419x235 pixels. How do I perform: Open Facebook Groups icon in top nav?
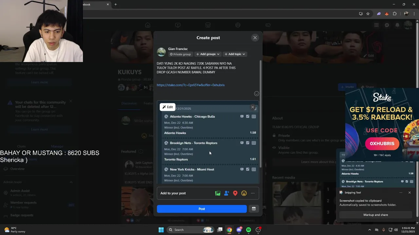tap(238, 25)
